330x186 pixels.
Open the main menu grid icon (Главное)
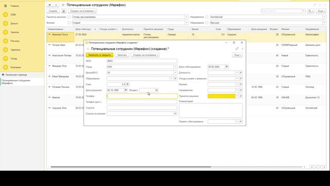click(x=6, y=6)
